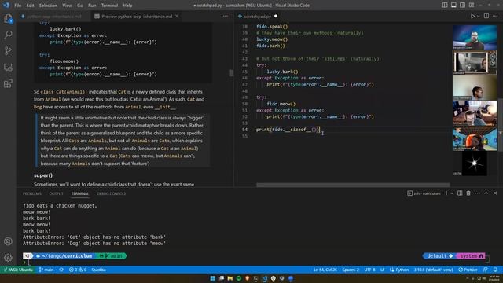Change the Spaces: 2 indentation setting
Image resolution: width=503 pixels, height=283 pixels.
(x=351, y=270)
